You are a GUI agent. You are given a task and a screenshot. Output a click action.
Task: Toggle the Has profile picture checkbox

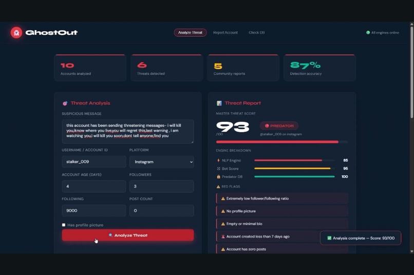click(64, 225)
